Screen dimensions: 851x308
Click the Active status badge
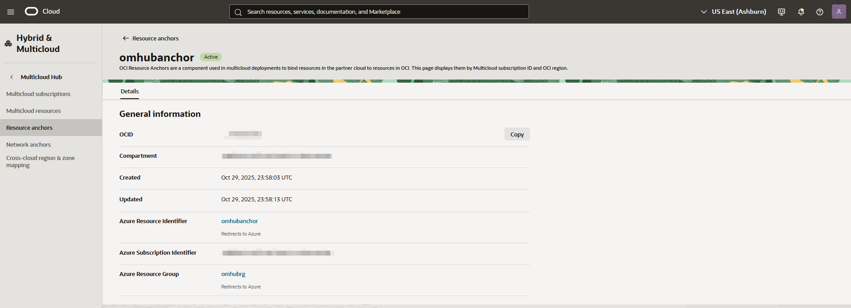tap(211, 57)
